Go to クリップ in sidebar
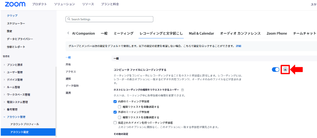Image resolution: width=317 pixels, height=138 pixels. (12, 16)
